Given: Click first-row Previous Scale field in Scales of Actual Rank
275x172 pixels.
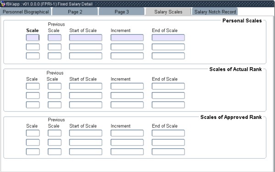Looking at the screenshot, I should pos(55,86).
